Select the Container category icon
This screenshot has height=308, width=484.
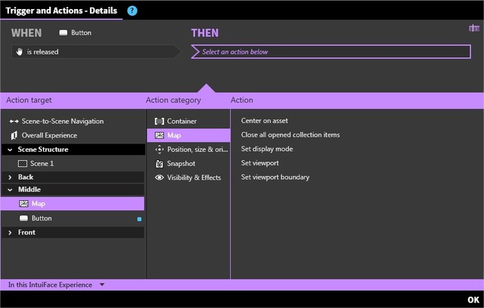coord(160,121)
